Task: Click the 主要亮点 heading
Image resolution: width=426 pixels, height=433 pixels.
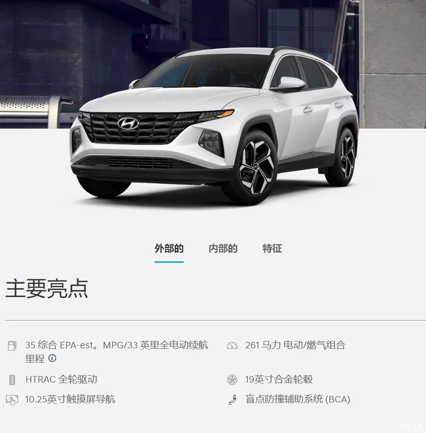Action: [x=47, y=288]
